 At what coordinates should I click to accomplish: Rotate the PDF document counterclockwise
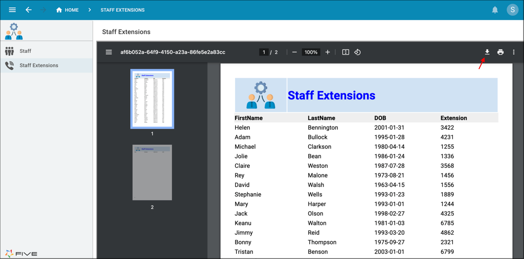(358, 52)
